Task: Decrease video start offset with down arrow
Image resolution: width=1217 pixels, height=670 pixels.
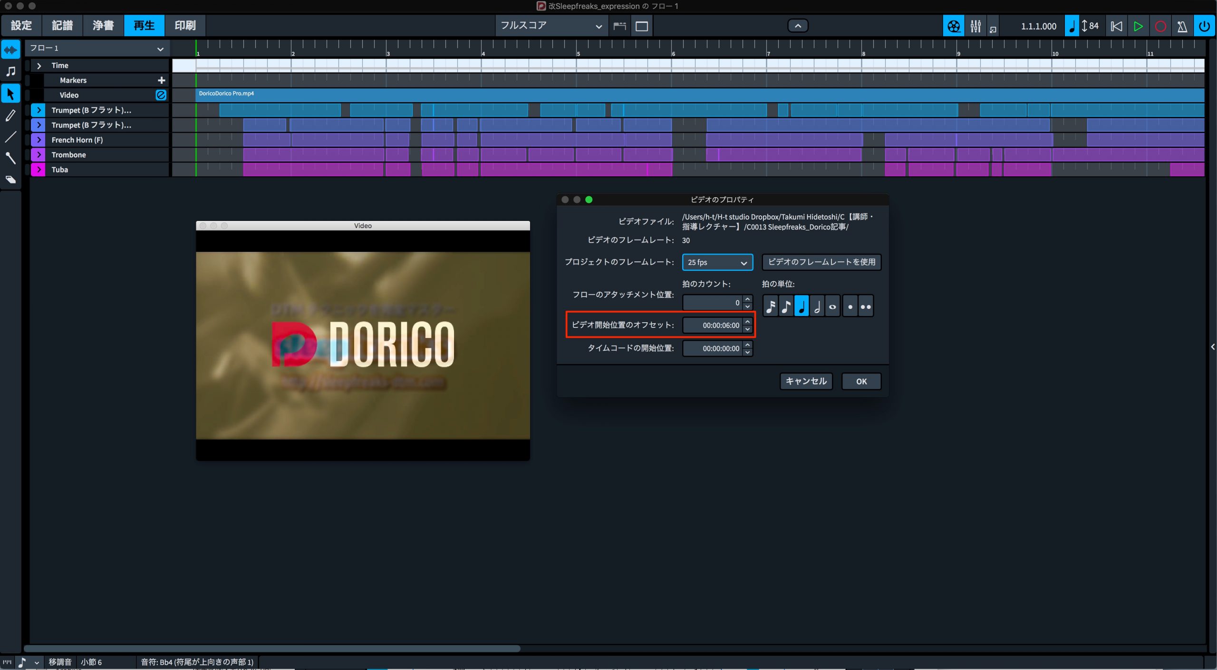Action: (748, 329)
